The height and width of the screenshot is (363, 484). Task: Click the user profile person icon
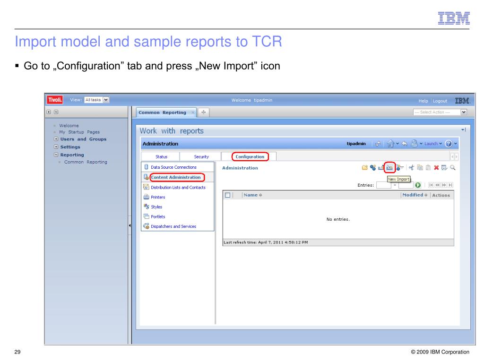(x=415, y=144)
